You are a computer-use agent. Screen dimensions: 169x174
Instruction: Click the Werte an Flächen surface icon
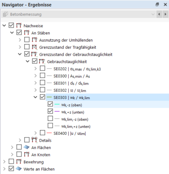pyautogui.click(x=19, y=169)
